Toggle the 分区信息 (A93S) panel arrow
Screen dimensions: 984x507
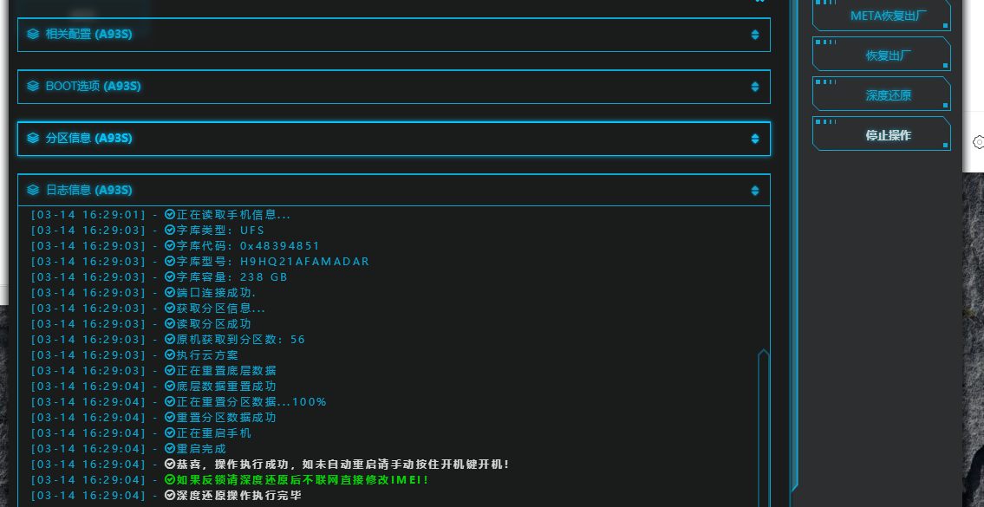[x=755, y=139]
